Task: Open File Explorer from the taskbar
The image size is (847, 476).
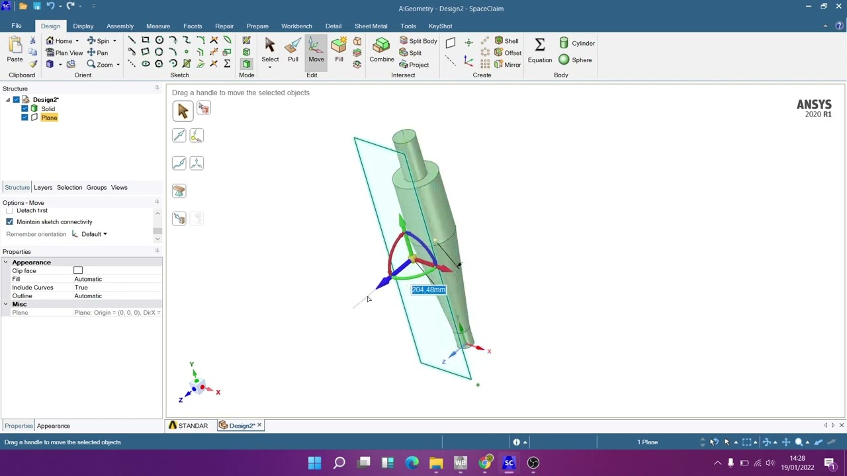Action: [436, 463]
